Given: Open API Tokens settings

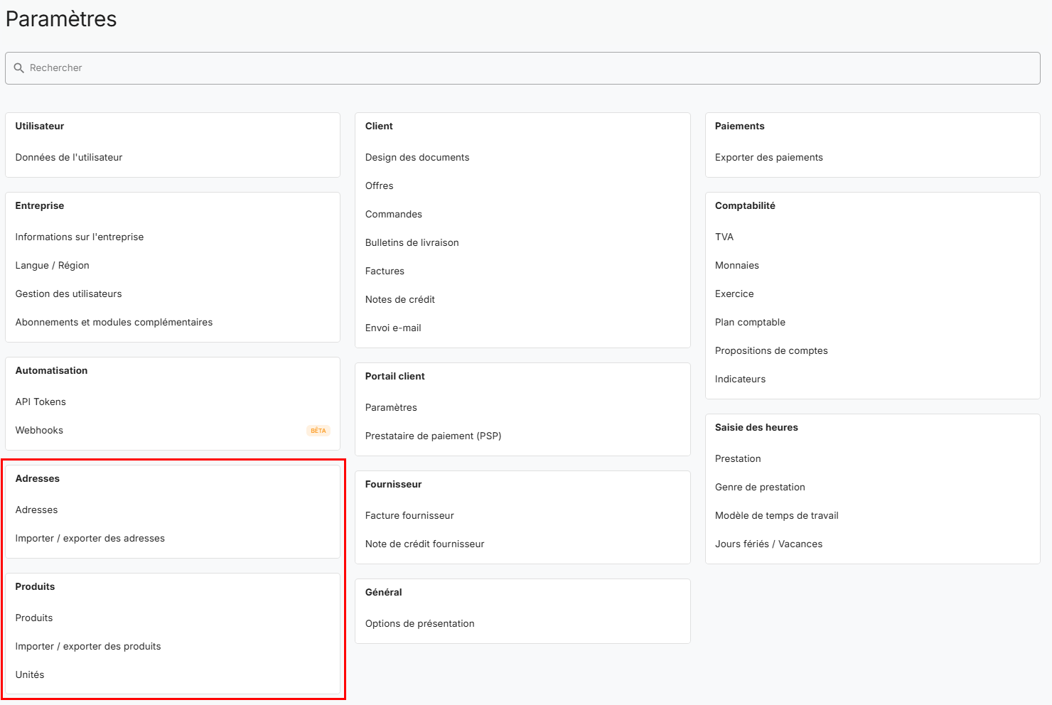Looking at the screenshot, I should (41, 402).
